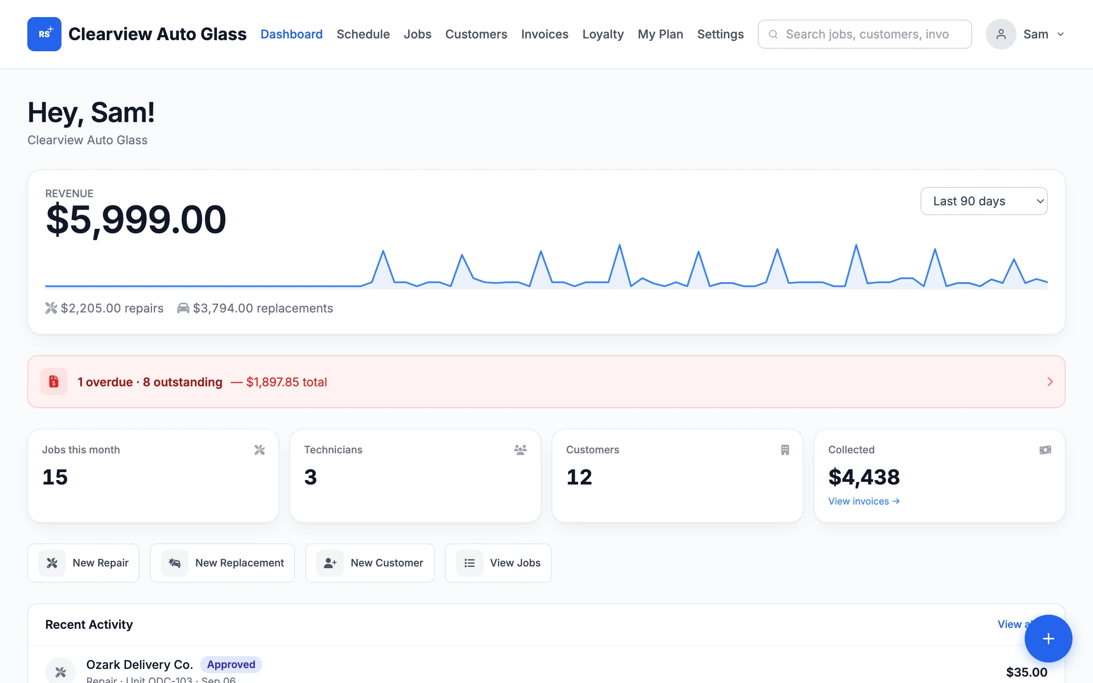Click the $4,438 collected amount

coord(864,477)
